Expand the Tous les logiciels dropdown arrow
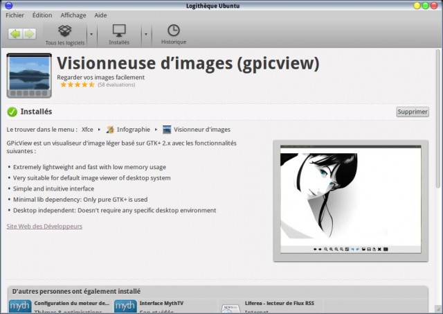Viewport: 443px width, 314px height. [x=91, y=34]
